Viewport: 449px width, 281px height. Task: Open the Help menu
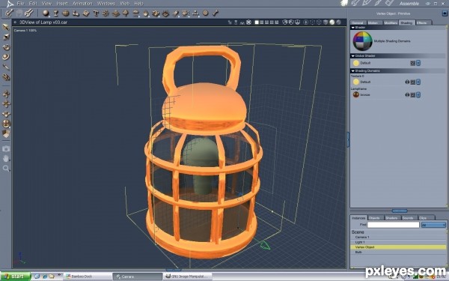[x=138, y=4]
